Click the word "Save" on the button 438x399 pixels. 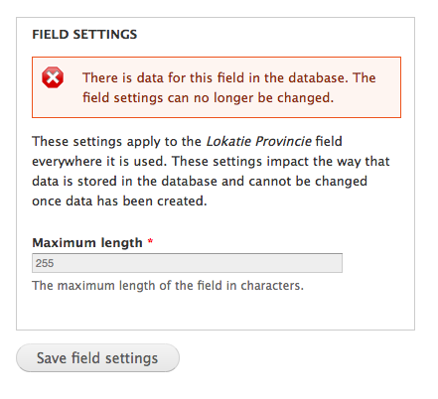[x=52, y=358]
